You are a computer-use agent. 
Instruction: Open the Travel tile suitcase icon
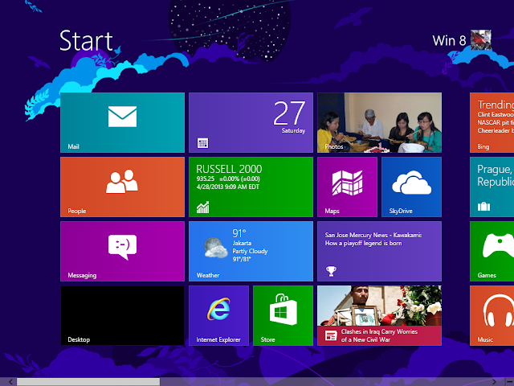[x=483, y=207]
